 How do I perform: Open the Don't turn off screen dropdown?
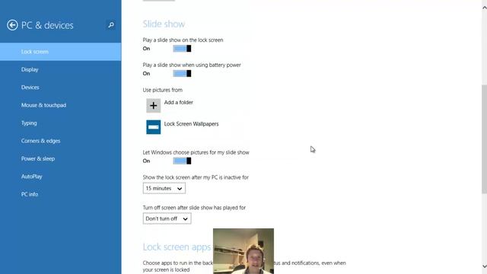point(167,218)
